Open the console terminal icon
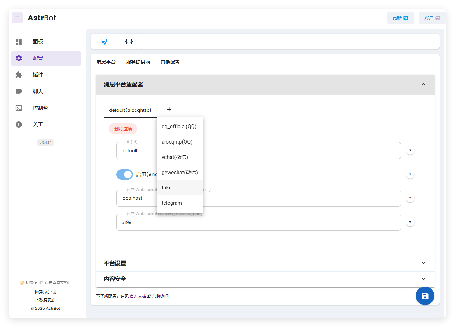This screenshot has height=327, width=455. click(x=19, y=108)
